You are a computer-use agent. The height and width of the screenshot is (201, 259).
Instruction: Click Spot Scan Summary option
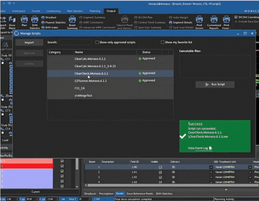148,27
